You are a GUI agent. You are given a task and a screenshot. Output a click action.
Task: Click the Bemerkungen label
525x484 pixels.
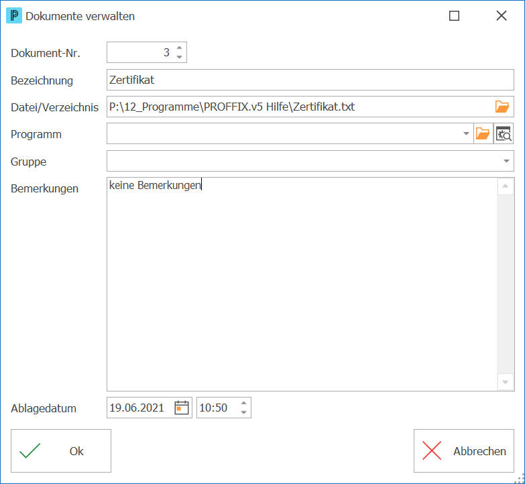tap(44, 188)
